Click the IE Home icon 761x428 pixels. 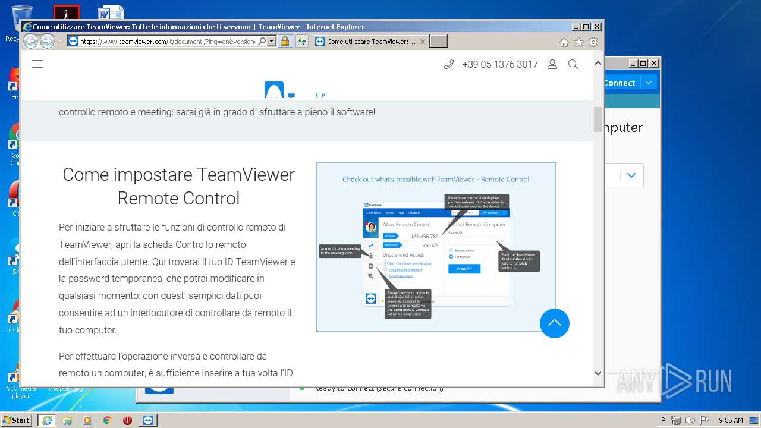[564, 42]
